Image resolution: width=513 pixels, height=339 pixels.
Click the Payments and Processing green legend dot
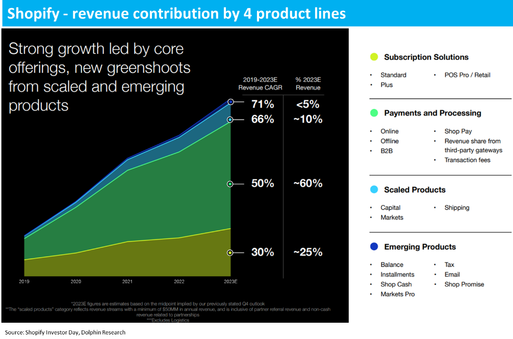click(374, 113)
